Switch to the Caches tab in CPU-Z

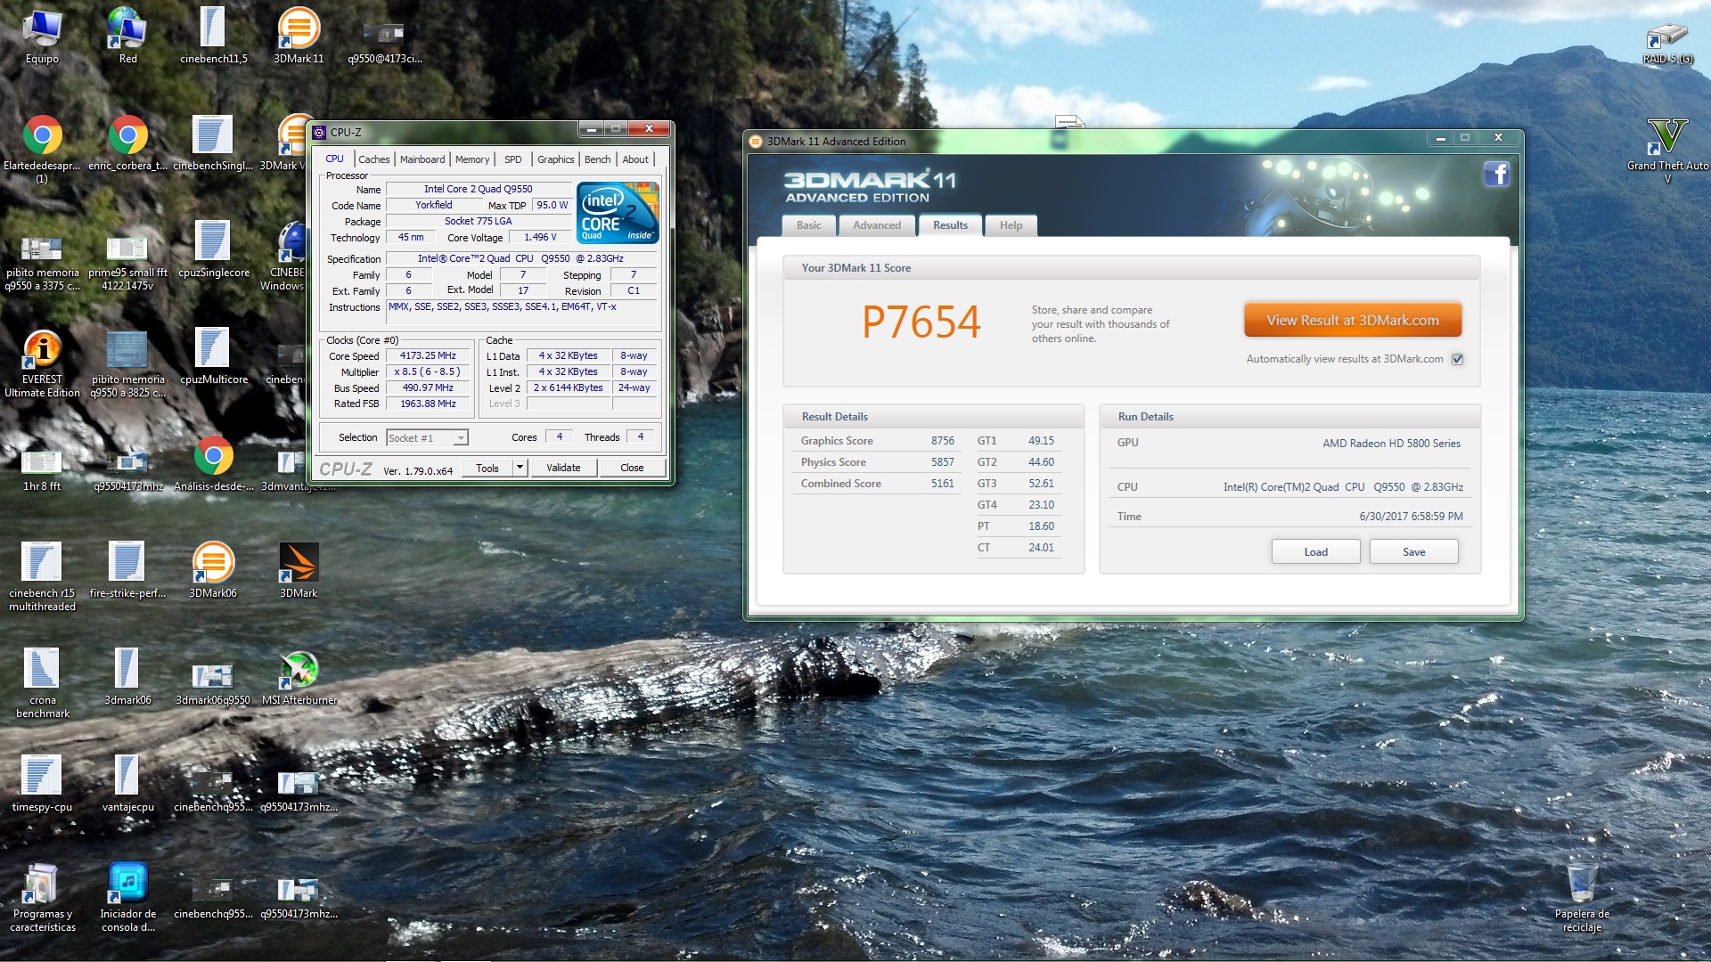[x=374, y=159]
